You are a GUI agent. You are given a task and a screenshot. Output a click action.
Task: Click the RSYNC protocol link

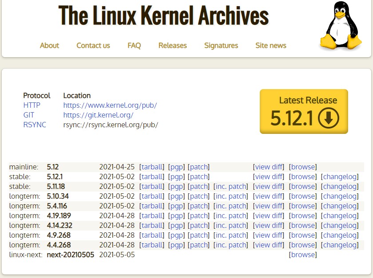(35, 125)
